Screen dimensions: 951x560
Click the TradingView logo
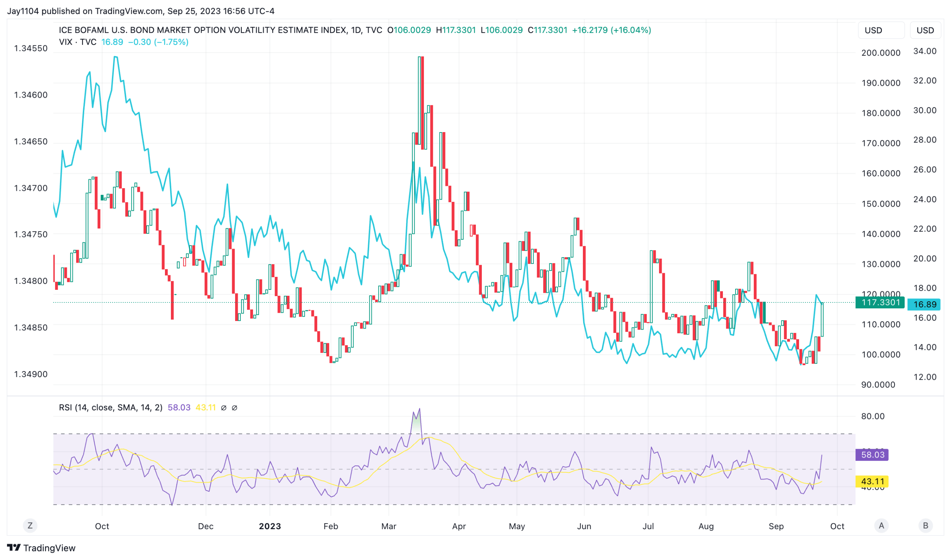(x=41, y=547)
